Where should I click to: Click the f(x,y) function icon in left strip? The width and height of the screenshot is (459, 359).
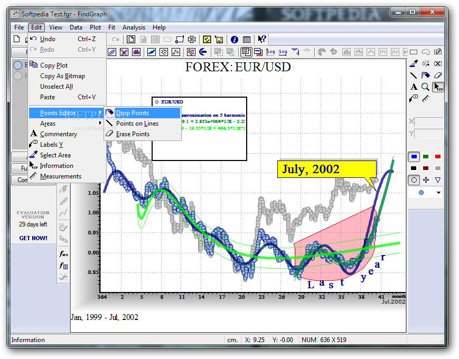[63, 253]
